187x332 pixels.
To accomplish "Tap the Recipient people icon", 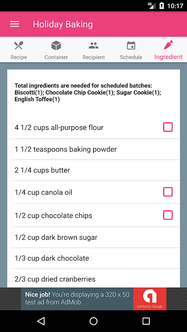I will coord(93,46).
